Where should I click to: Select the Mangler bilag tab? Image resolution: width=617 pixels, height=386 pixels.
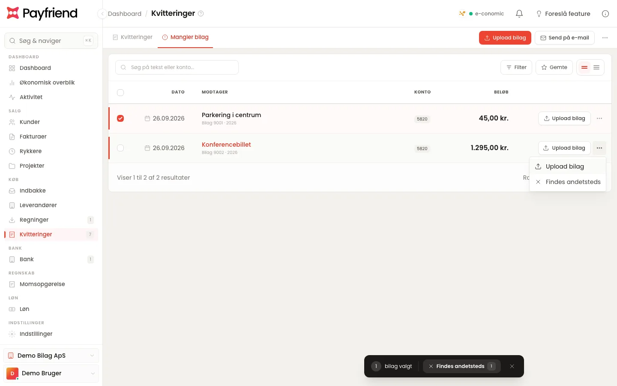185,37
